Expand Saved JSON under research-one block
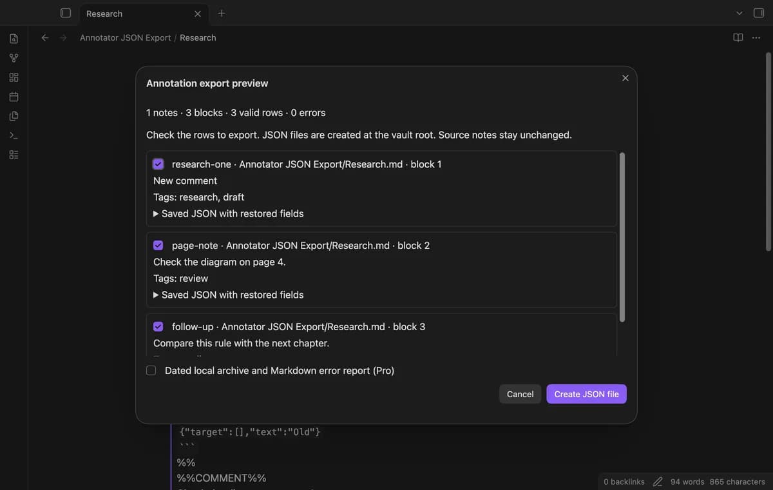The image size is (773, 490). [228, 213]
